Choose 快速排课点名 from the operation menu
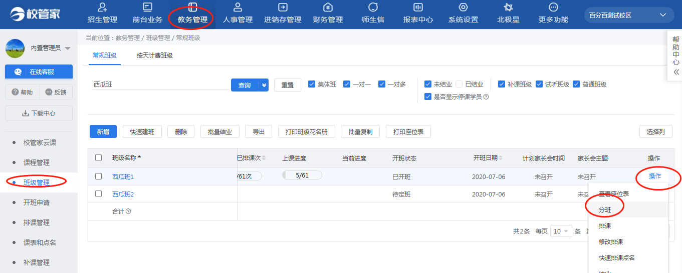The height and width of the screenshot is (273, 682). [628, 258]
